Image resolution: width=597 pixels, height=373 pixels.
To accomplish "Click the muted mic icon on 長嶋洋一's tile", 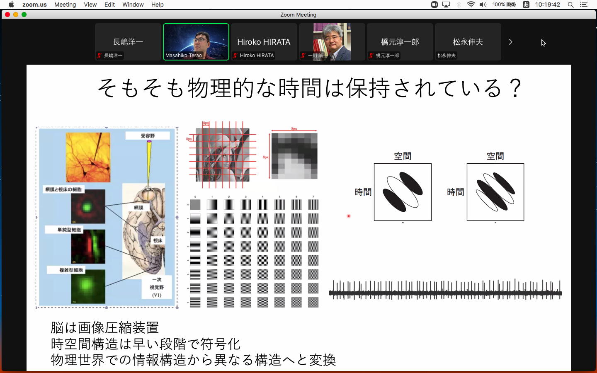I will pos(99,56).
